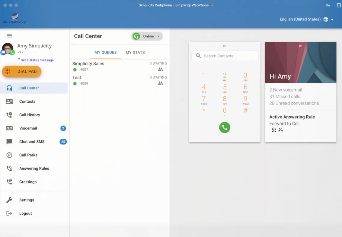Tap the star key on the keypad
The height and width of the screenshot is (237, 342).
point(204,110)
